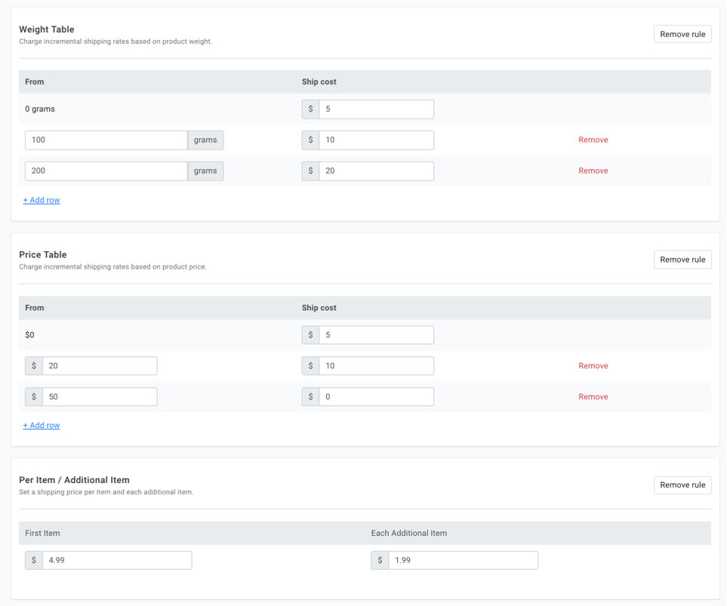
Task: Remove the Weight Table rule
Action: (x=682, y=34)
